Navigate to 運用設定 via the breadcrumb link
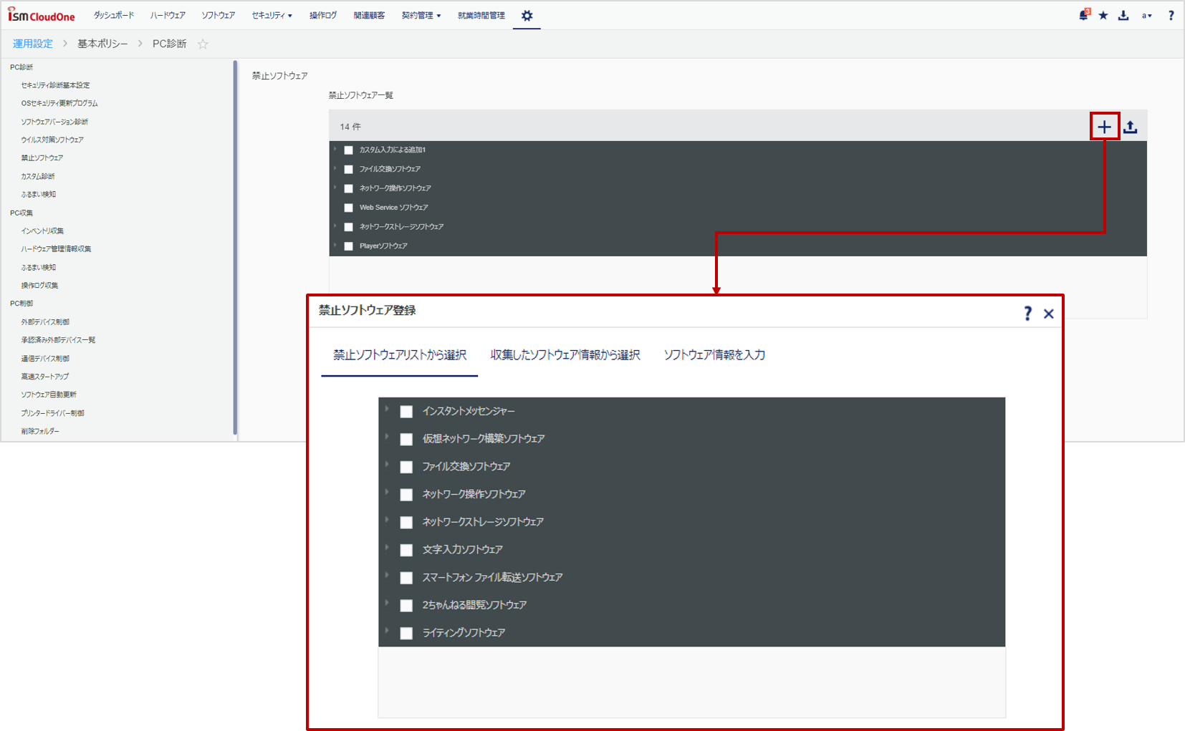The height and width of the screenshot is (731, 1185). tap(32, 44)
